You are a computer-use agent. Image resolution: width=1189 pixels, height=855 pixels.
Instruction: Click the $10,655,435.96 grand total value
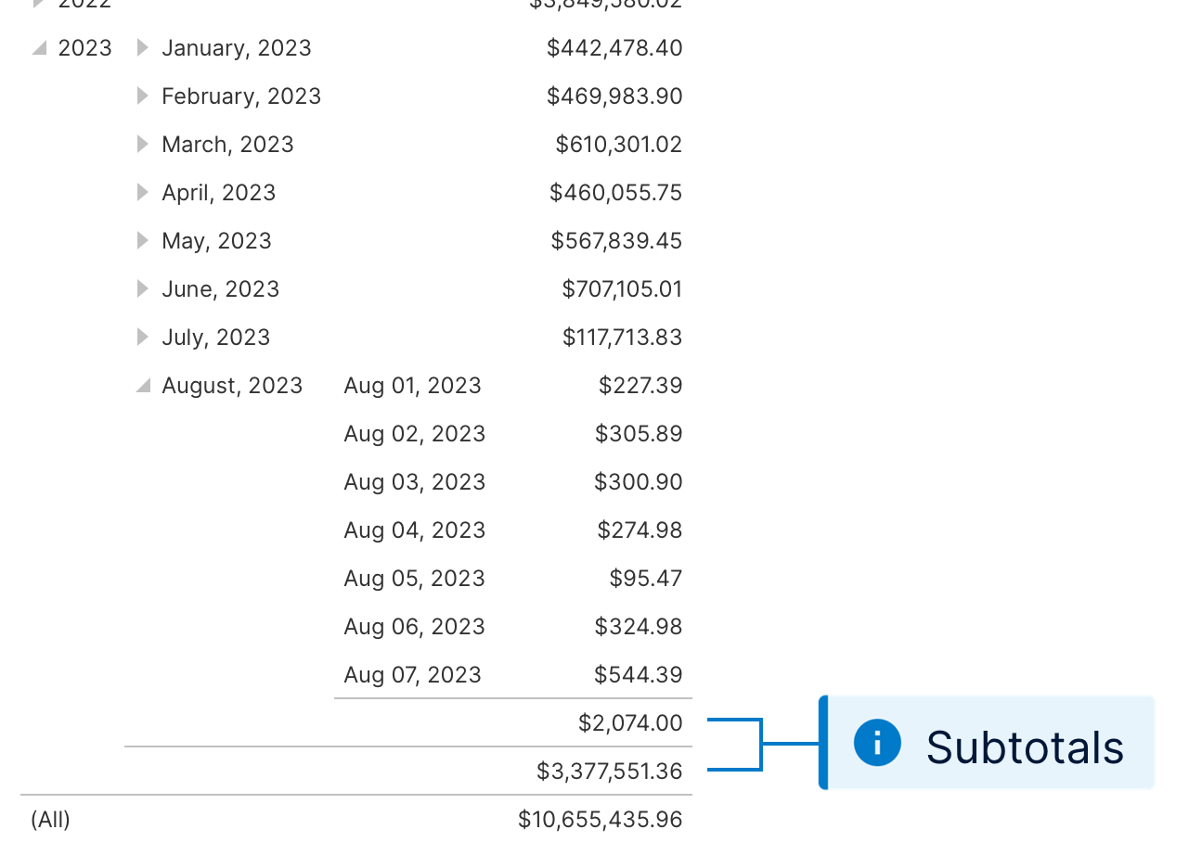click(x=601, y=820)
